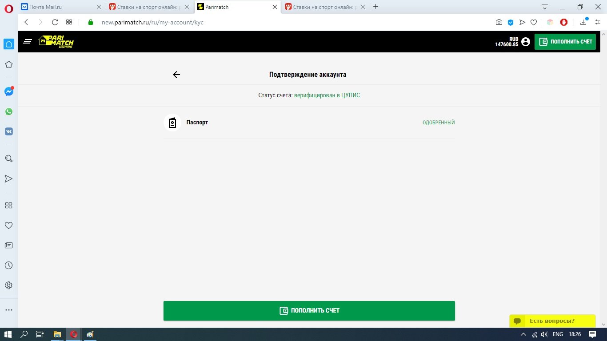Open VK in Opera sidebar
This screenshot has width=607, height=341.
coord(8,131)
